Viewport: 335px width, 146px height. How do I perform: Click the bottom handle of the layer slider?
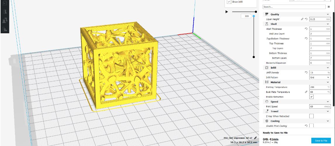pyautogui.click(x=254, y=57)
